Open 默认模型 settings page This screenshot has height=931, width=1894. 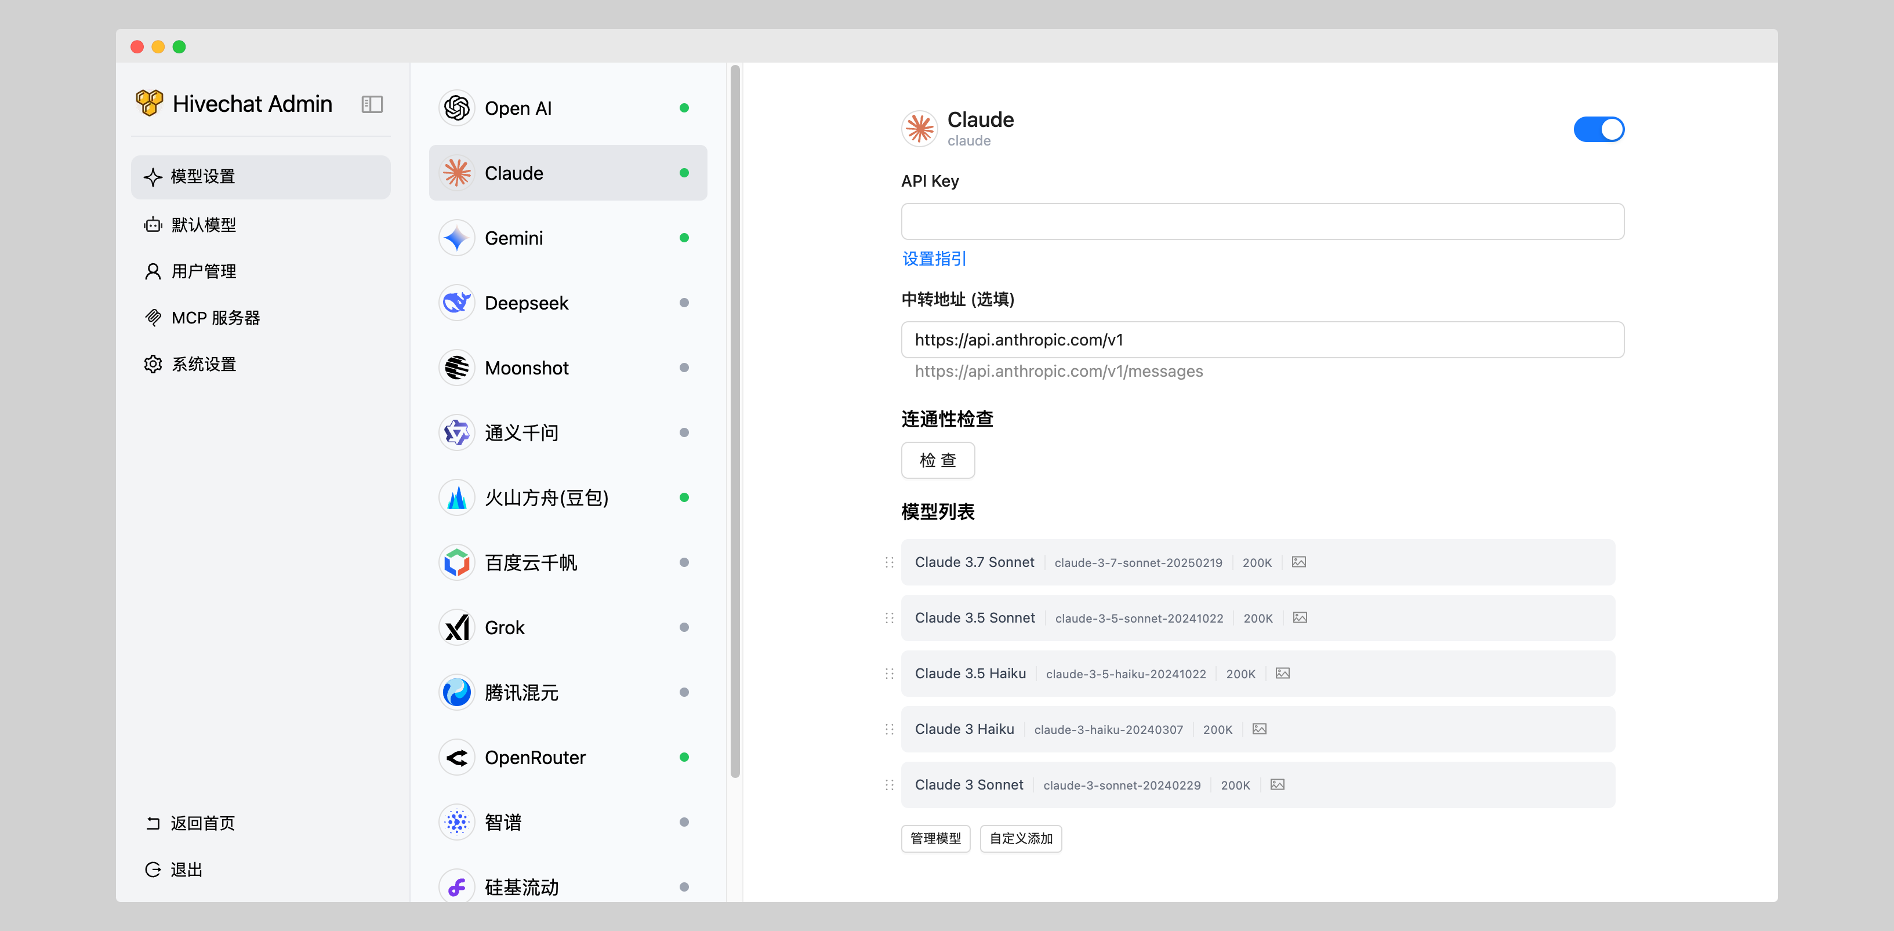pos(203,225)
